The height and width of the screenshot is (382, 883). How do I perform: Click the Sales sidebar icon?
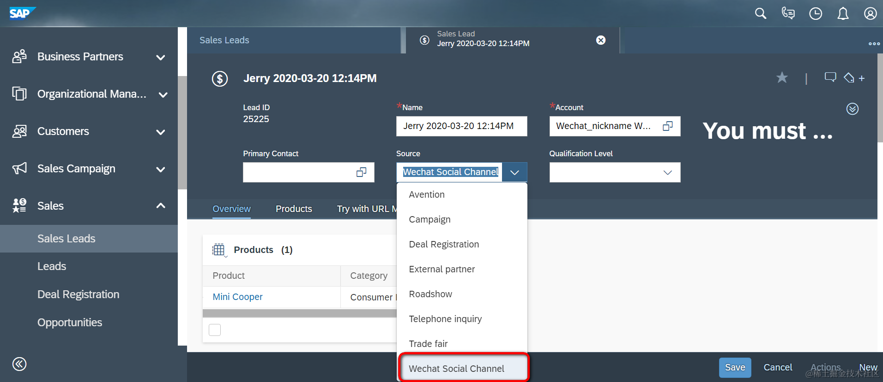click(x=19, y=206)
